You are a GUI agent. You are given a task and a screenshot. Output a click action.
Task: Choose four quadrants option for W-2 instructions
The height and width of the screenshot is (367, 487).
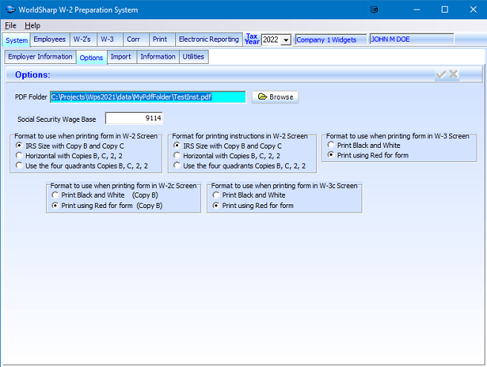pos(177,166)
